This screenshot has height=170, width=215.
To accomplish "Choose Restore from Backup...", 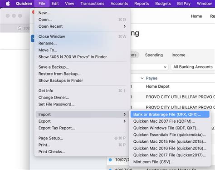I will click(83, 74).
